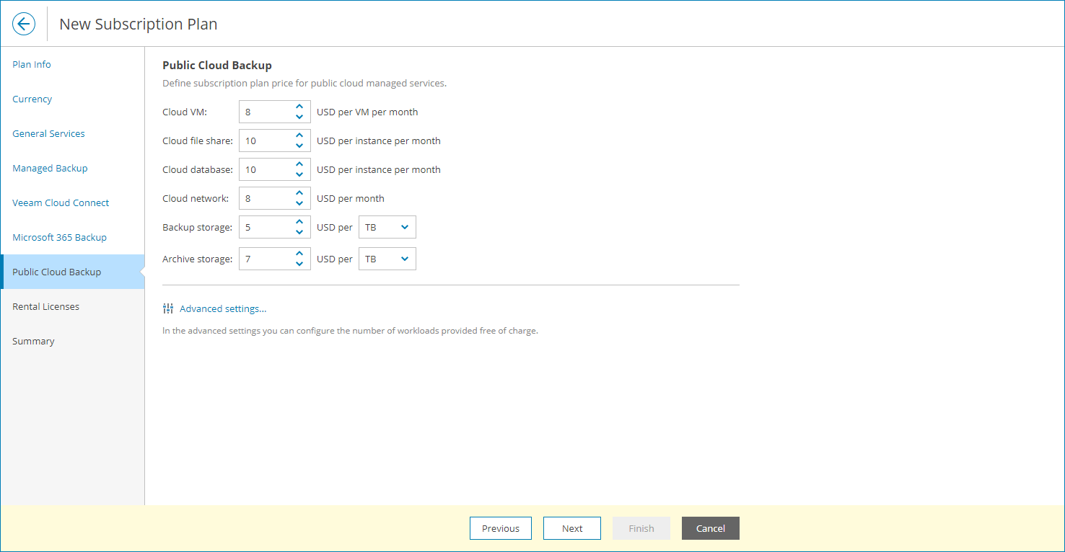The width and height of the screenshot is (1065, 552).
Task: Navigate to the Plan Info step
Action: (x=32, y=64)
